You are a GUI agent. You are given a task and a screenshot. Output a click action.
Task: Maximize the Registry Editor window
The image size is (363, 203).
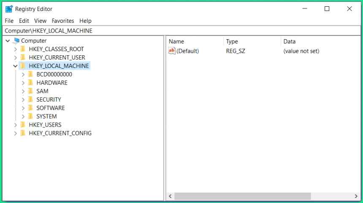327,9
